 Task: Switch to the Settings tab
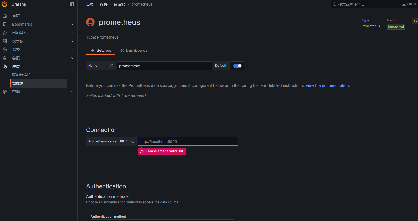(x=101, y=50)
